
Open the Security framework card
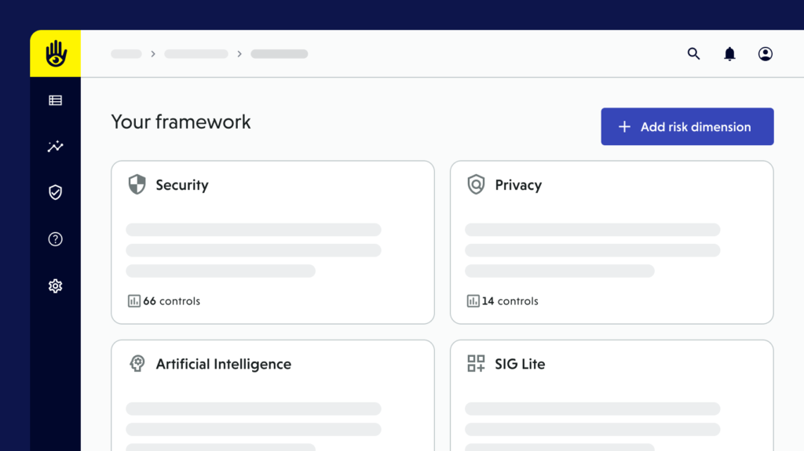click(x=272, y=242)
